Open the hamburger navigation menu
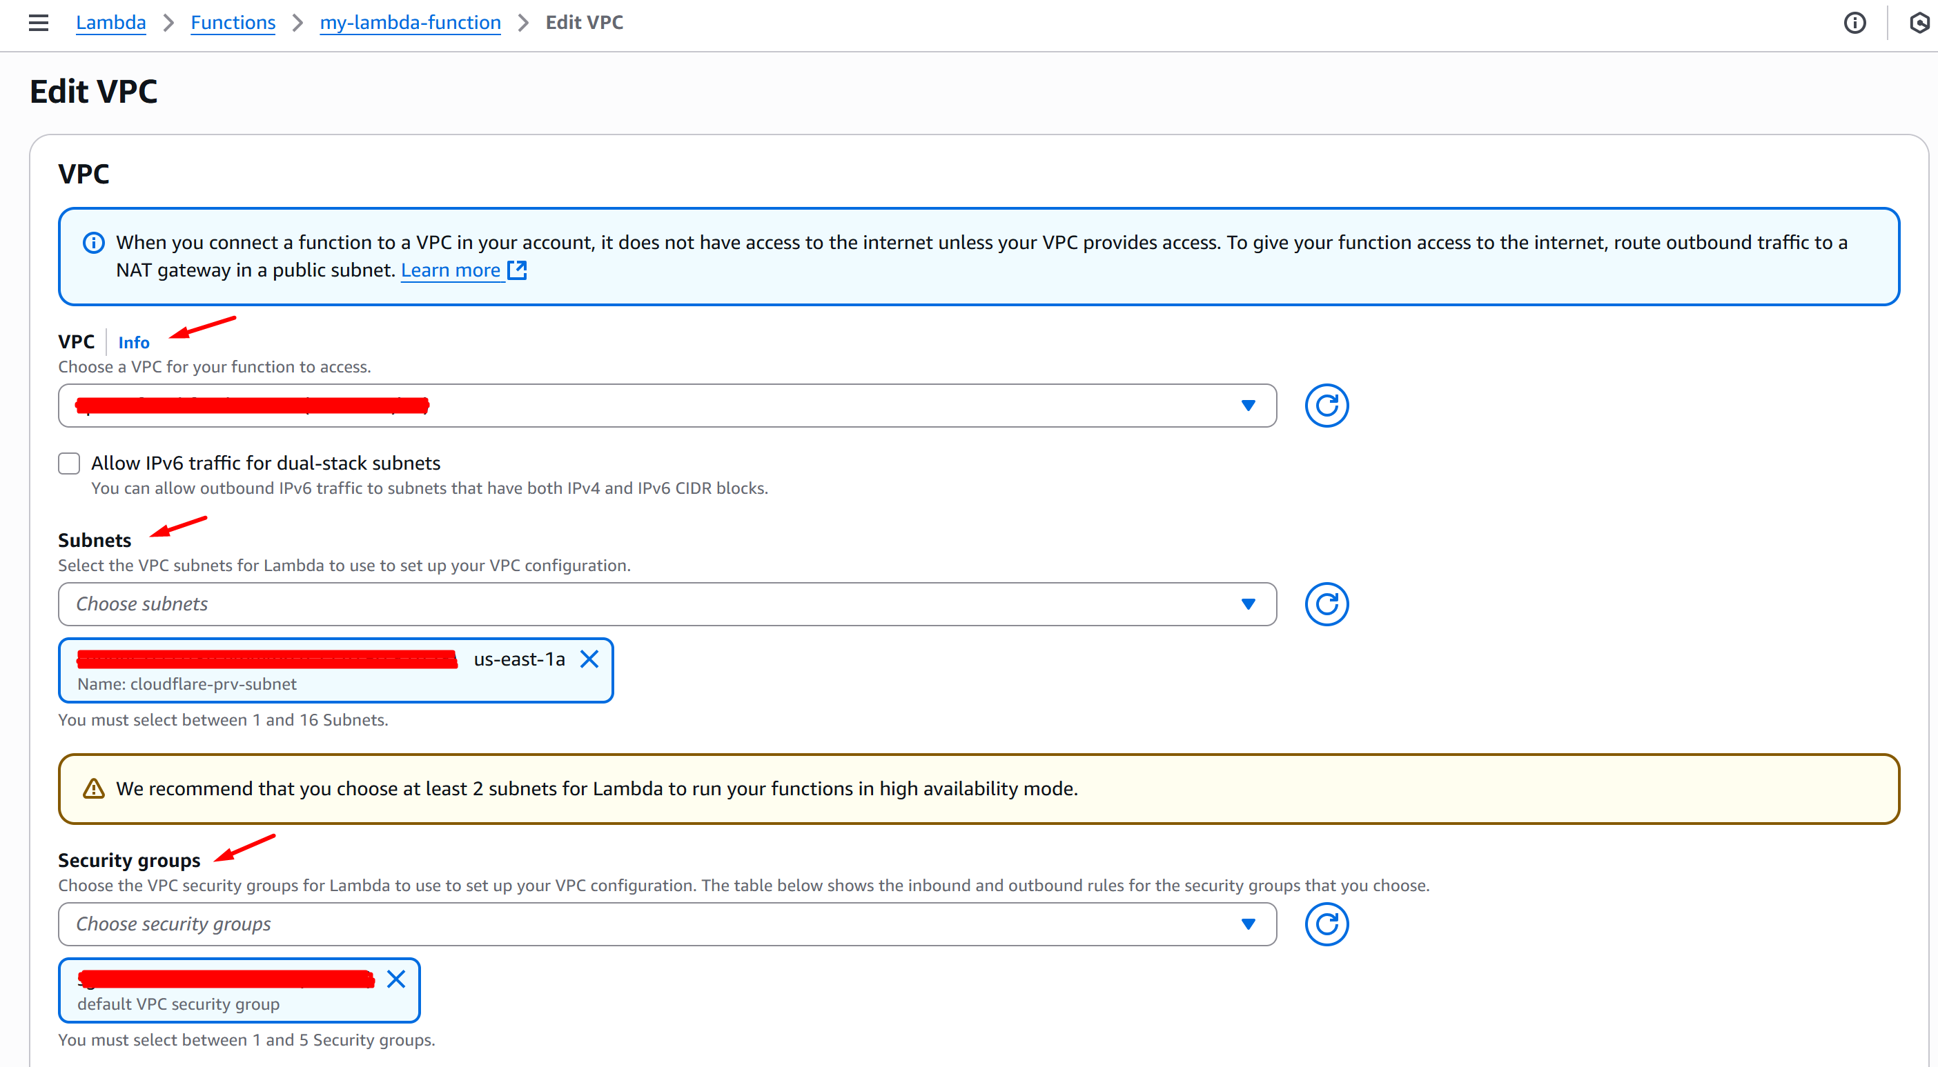1938x1067 pixels. coord(39,23)
